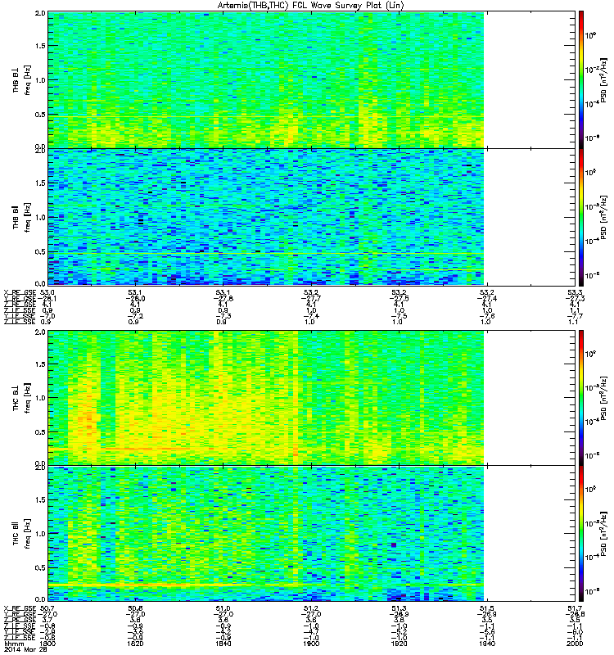Click the 'PSD [nT²/Hz]' label of THC B∥ color bar
Screen dimensions: 614x655
pyautogui.click(x=603, y=534)
